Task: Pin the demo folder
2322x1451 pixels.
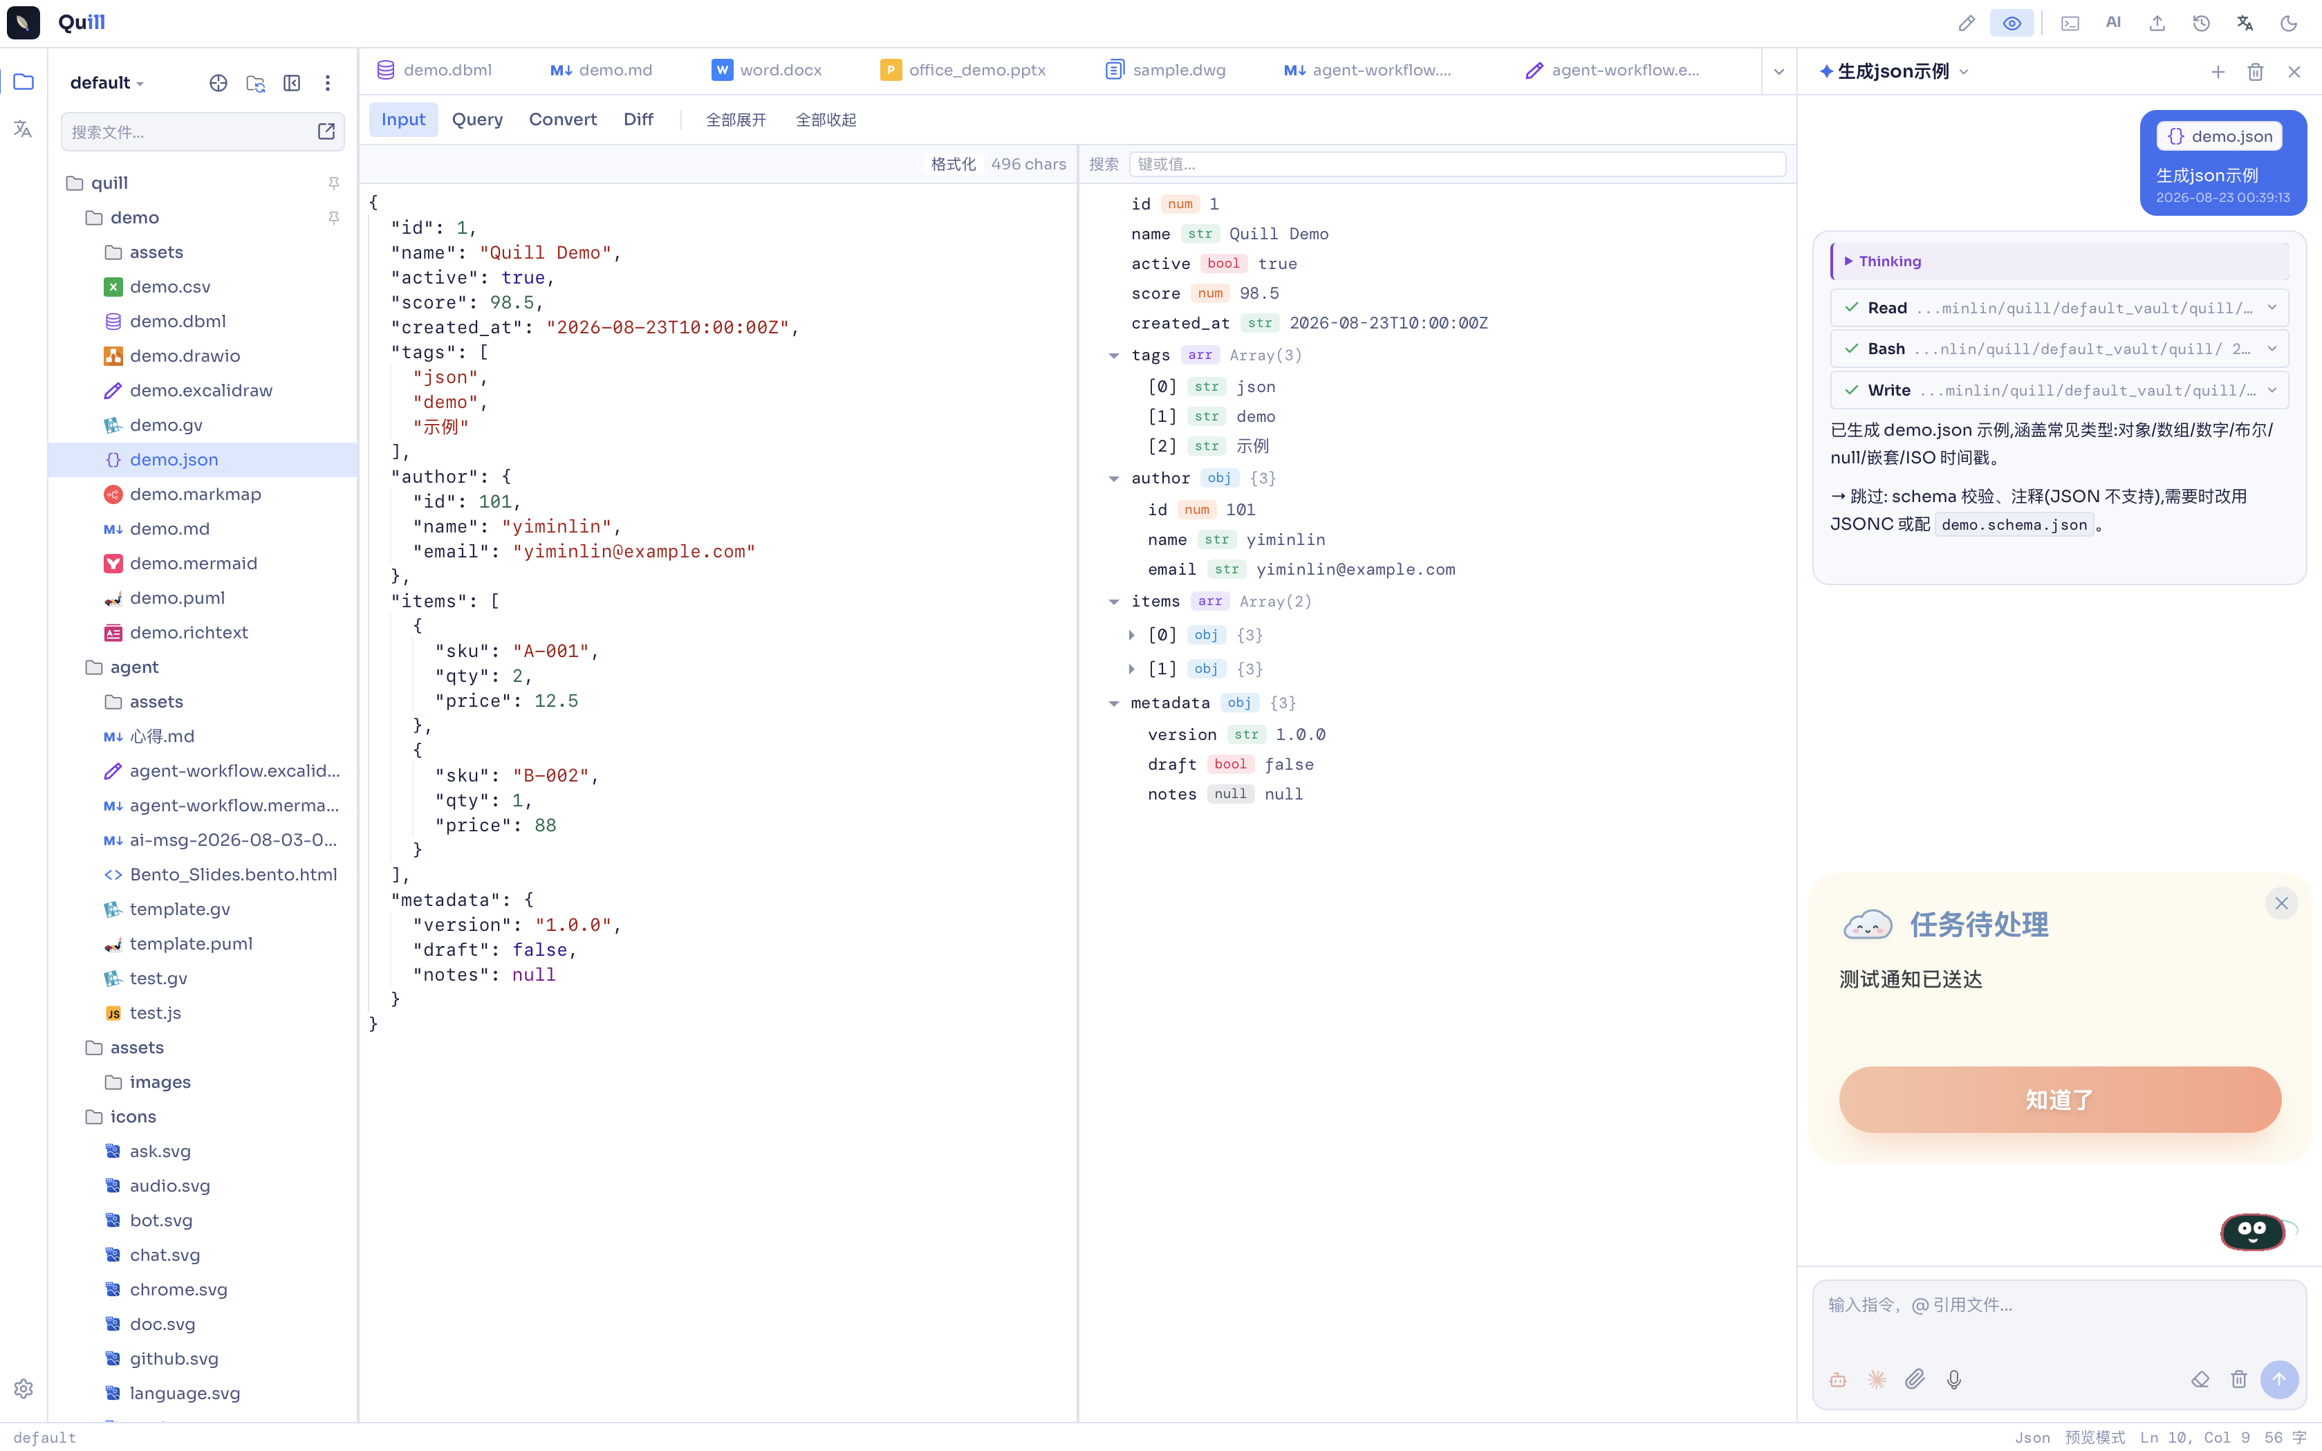Action: tap(334, 218)
